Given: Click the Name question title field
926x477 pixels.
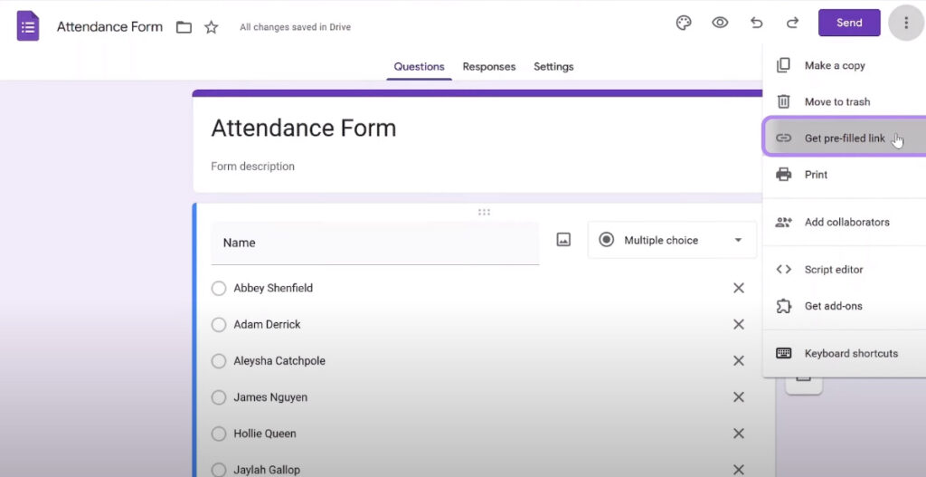Looking at the screenshot, I should tap(375, 243).
